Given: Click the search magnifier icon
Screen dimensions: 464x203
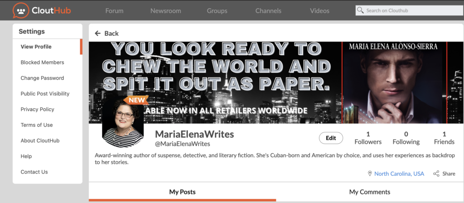Looking at the screenshot, I should (360, 10).
